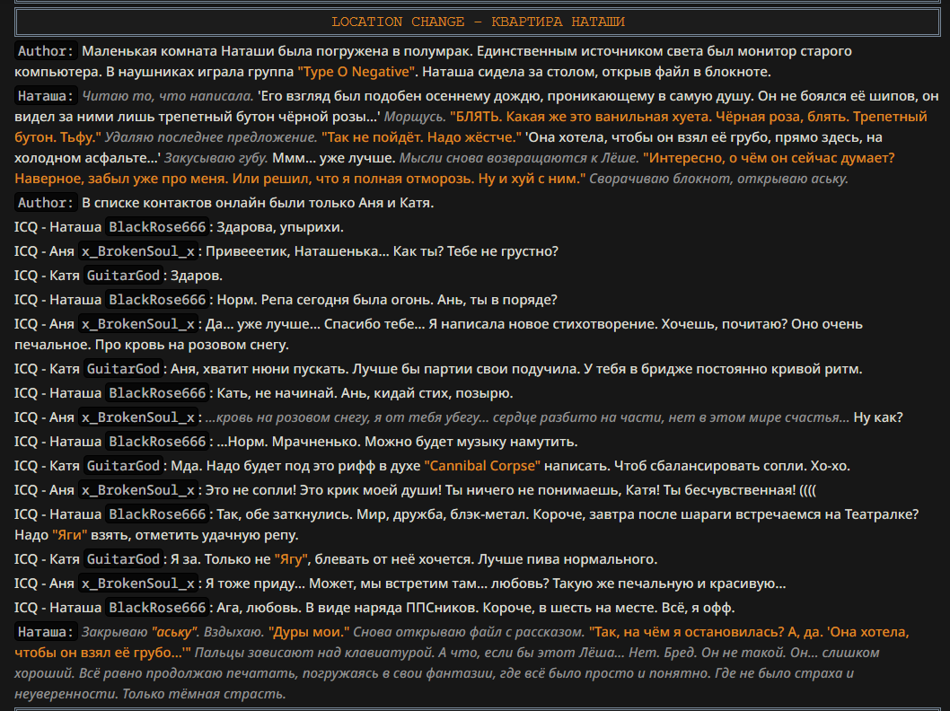Click BlackRose666 badge in 'Здарова, упырихи' message
The height and width of the screenshot is (711, 950).
point(157,227)
